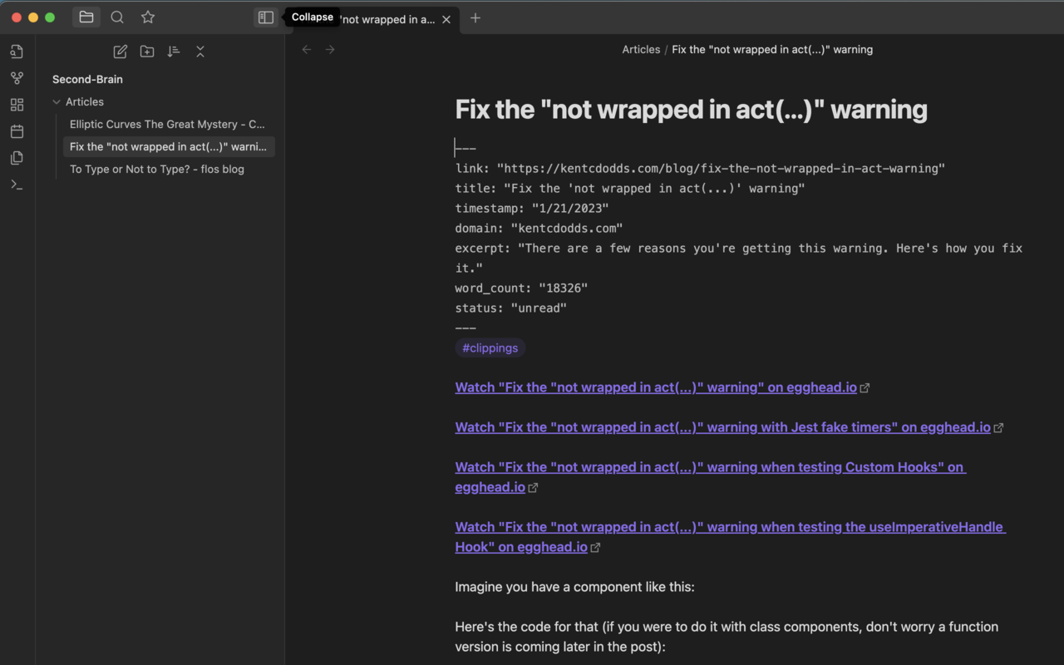The width and height of the screenshot is (1064, 665).
Task: Open templates copy icon in ribbon
Action: click(x=17, y=158)
